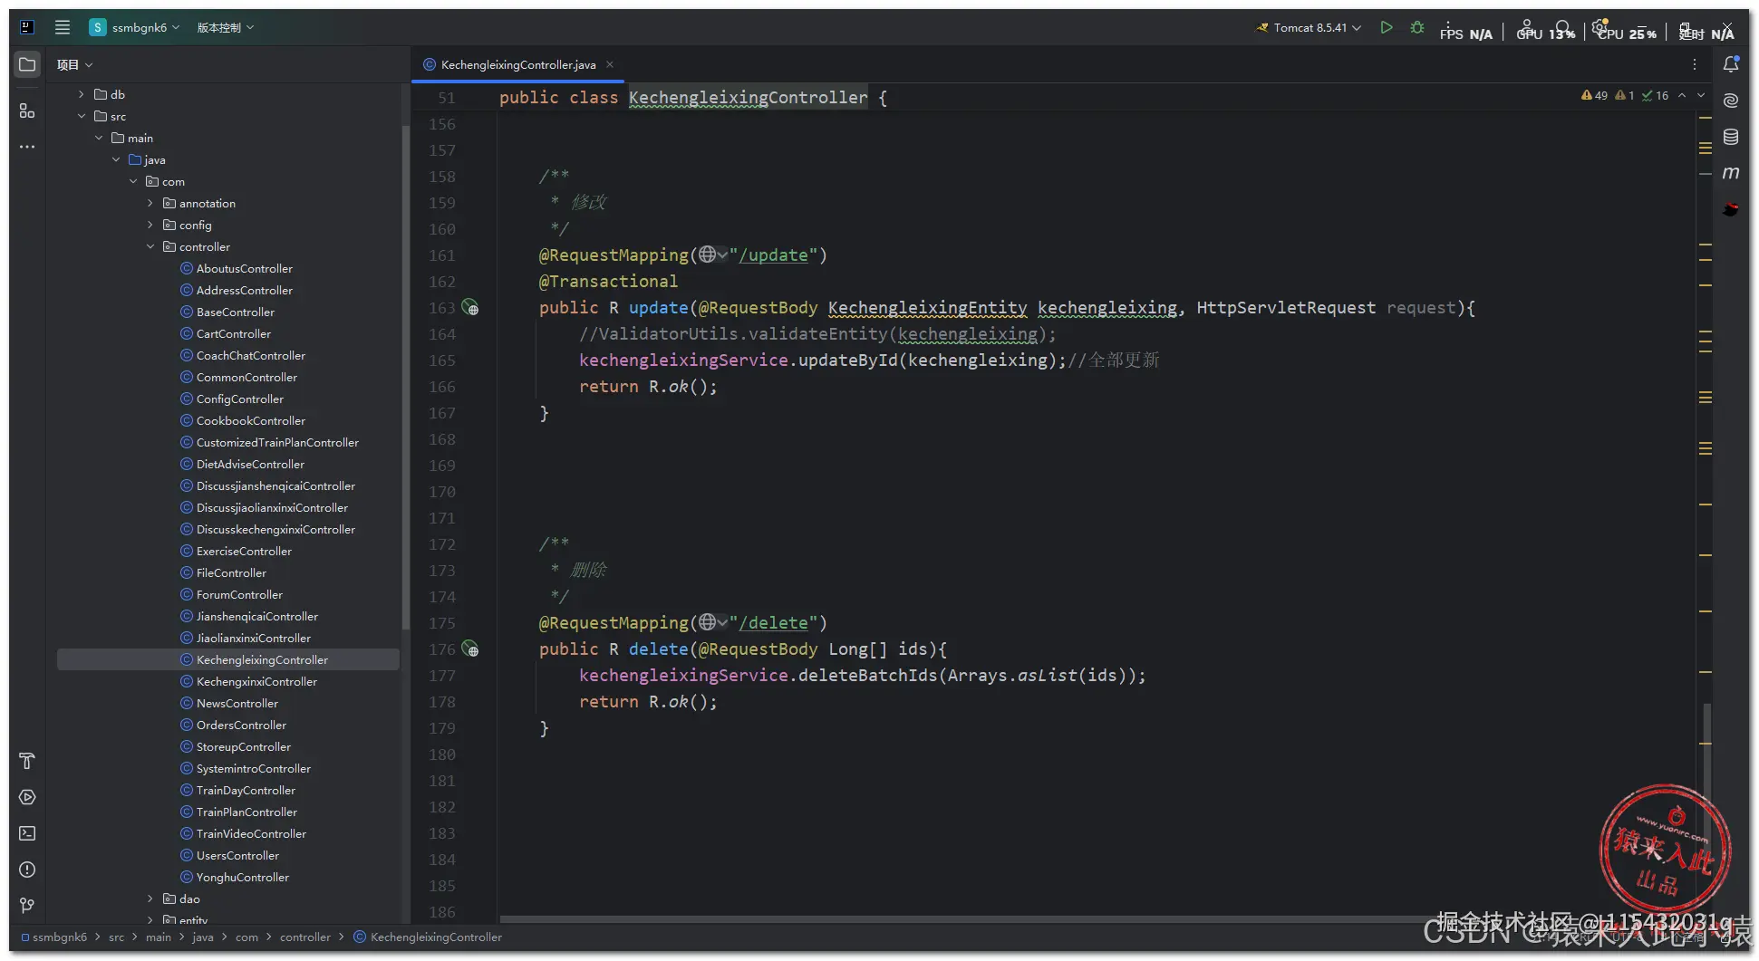Go to previous highlighted error arrow
The width and height of the screenshot is (1759, 961).
(1682, 95)
